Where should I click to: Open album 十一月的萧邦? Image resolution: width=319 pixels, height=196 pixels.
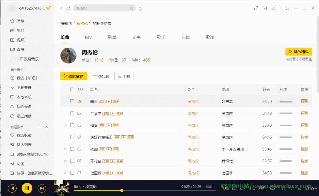coord(232,149)
